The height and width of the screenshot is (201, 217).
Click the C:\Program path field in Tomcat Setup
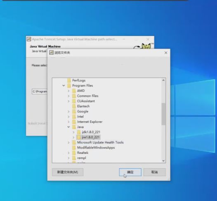click(x=40, y=91)
